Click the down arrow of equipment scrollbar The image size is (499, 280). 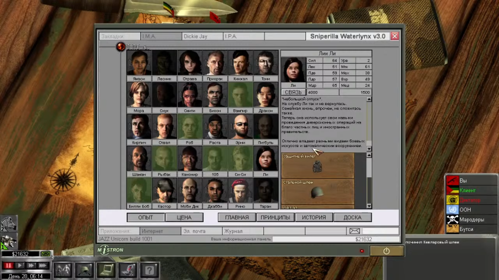(x=369, y=206)
